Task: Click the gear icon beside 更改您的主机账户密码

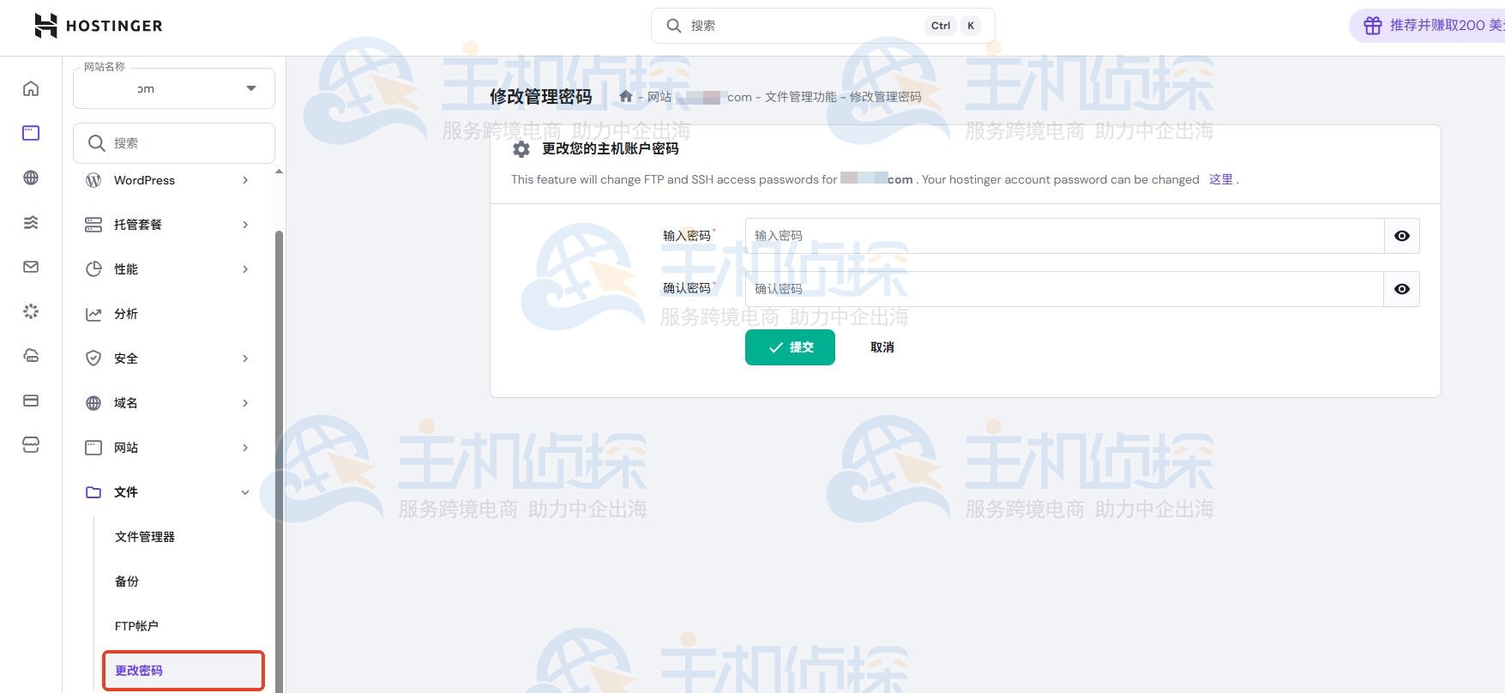Action: (x=521, y=149)
